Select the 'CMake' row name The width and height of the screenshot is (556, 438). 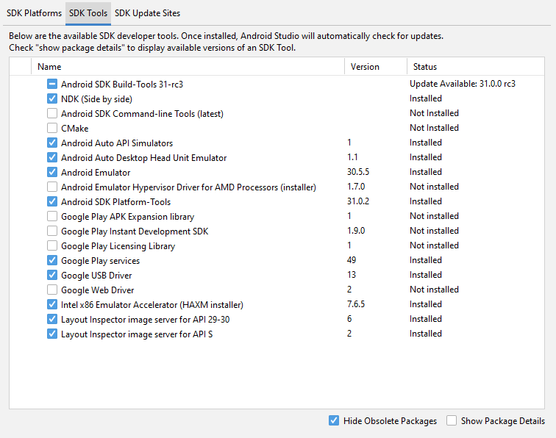coord(75,129)
